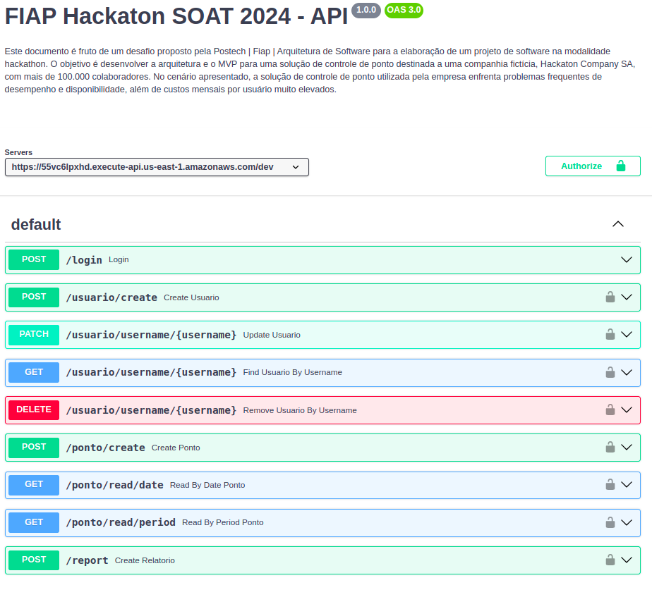Click the 'Read By Date Ponto' summary text
The image size is (652, 597).
(207, 485)
